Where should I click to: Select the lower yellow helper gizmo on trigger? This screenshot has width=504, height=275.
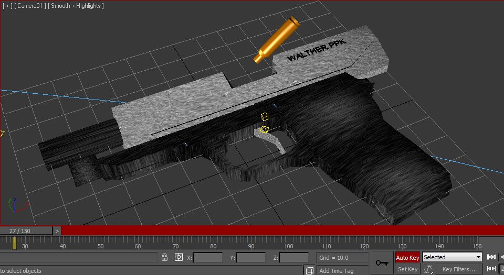point(264,129)
